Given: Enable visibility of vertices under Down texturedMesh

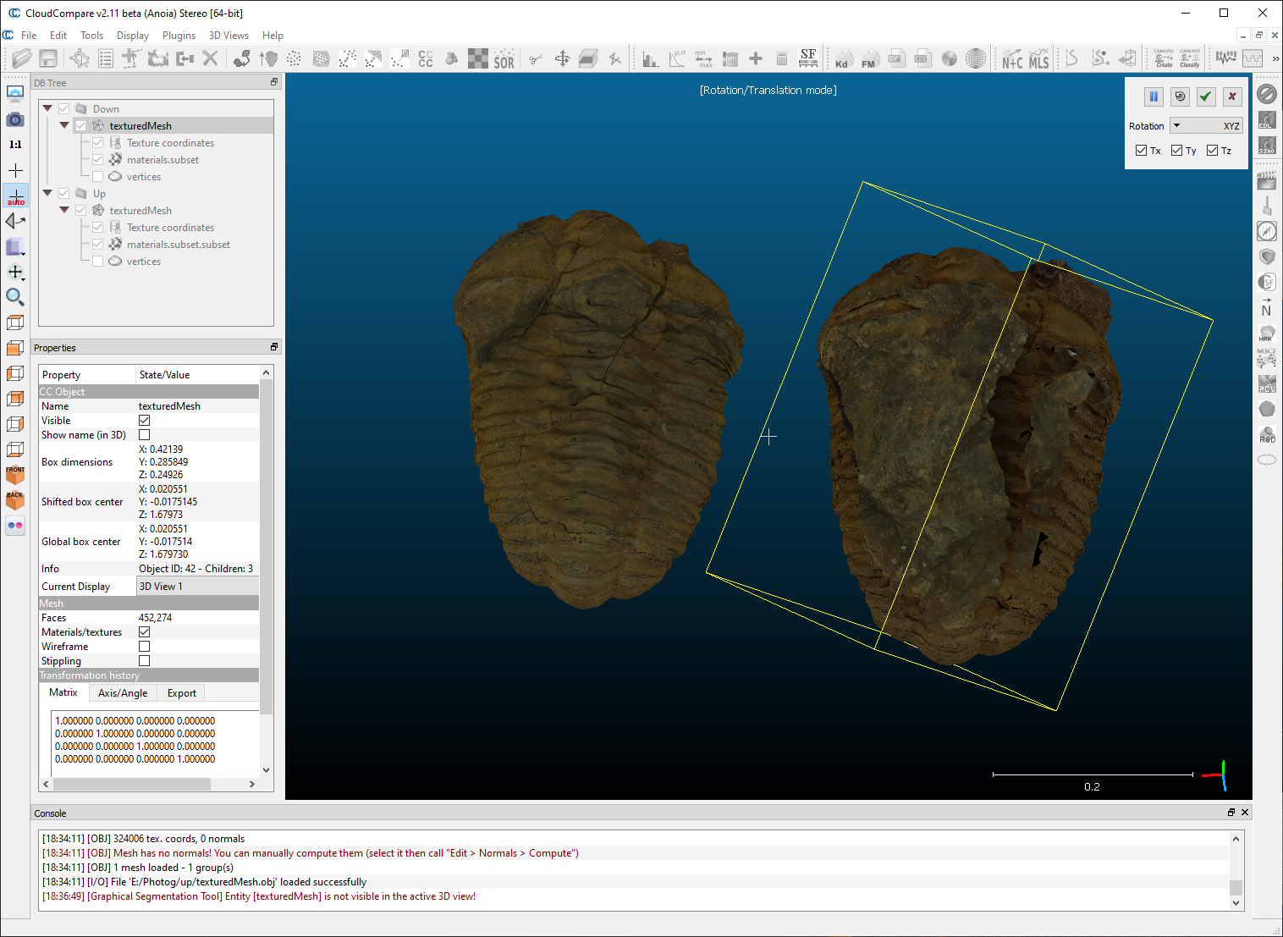Looking at the screenshot, I should pyautogui.click(x=97, y=176).
